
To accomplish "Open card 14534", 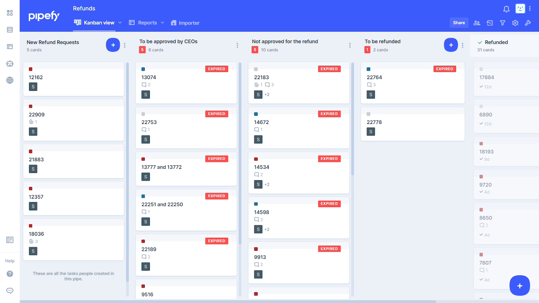I will (x=299, y=173).
